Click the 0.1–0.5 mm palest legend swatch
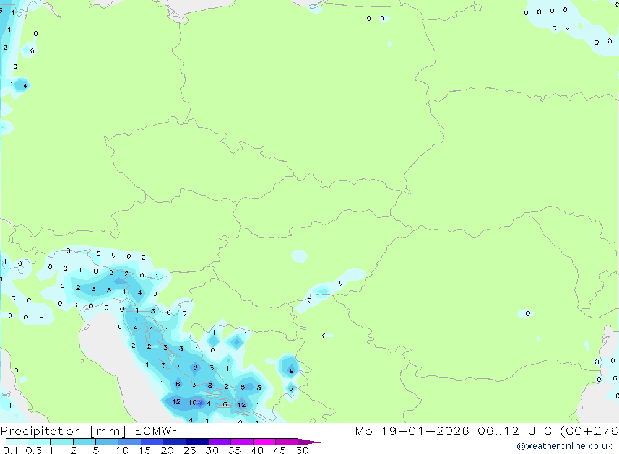 (17, 442)
